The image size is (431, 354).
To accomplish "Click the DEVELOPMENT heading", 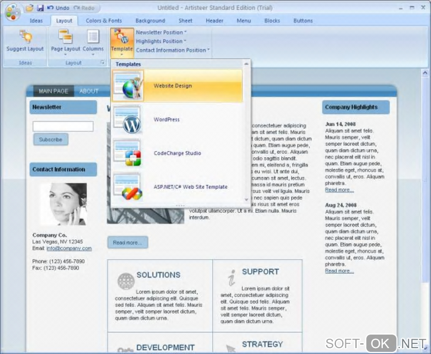I will (166, 348).
